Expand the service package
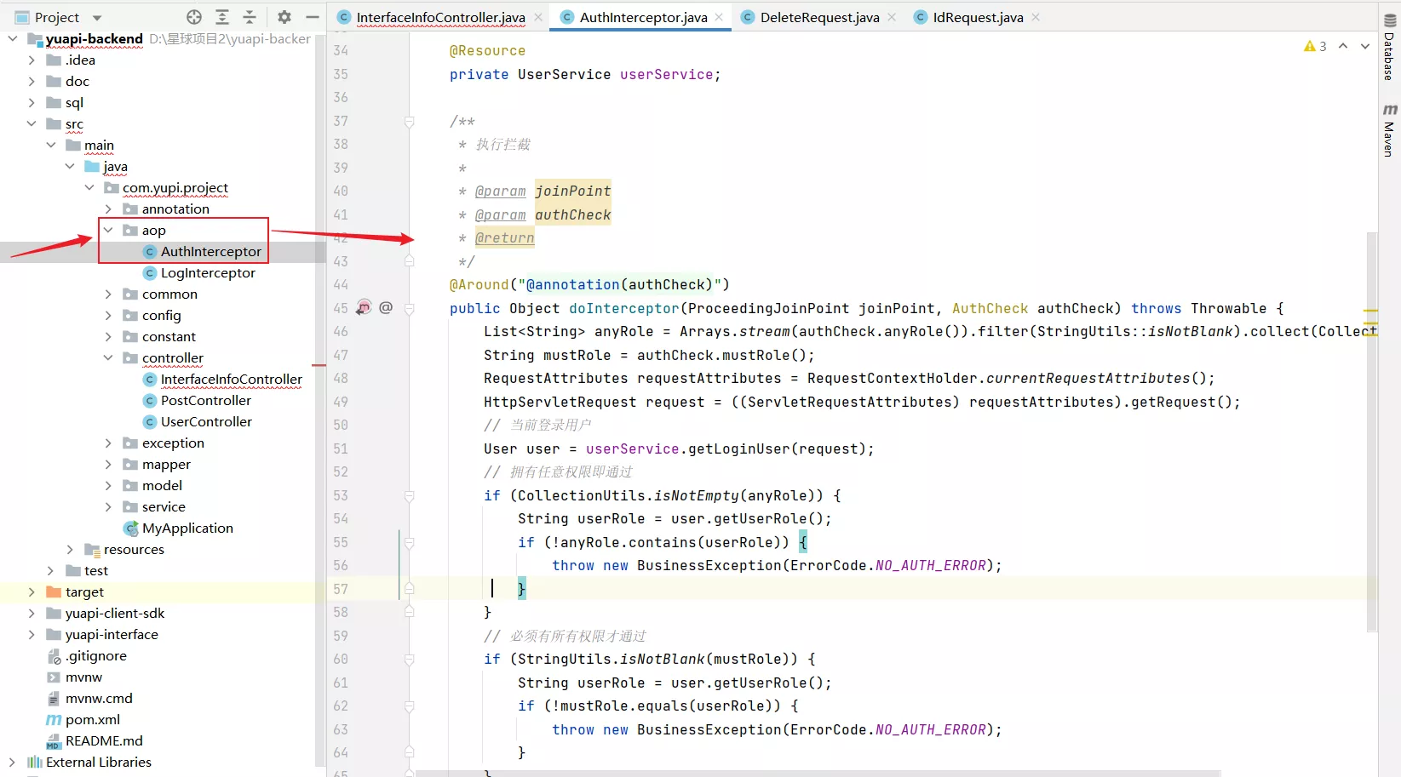 (x=108, y=506)
